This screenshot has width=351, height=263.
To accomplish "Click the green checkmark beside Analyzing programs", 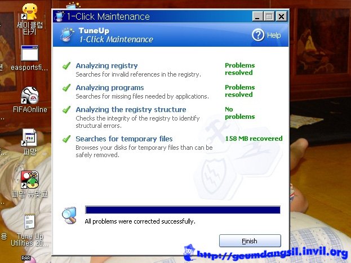I will (66, 87).
